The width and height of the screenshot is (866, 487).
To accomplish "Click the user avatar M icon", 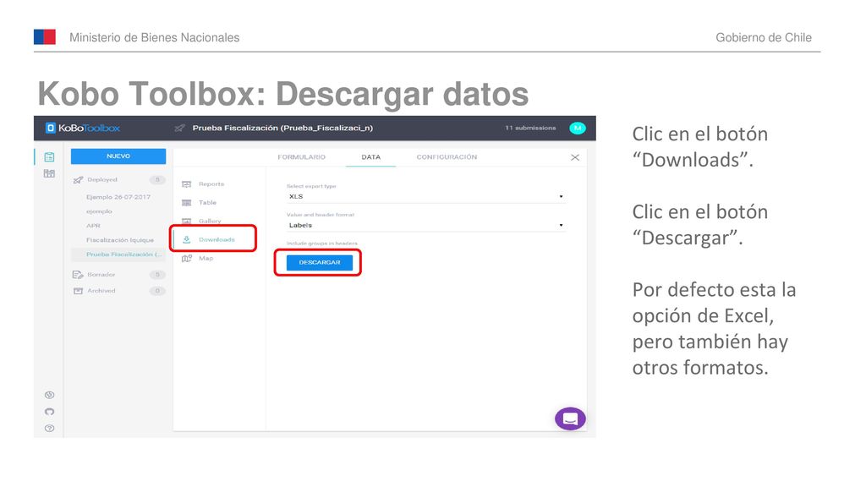I will pyautogui.click(x=578, y=129).
